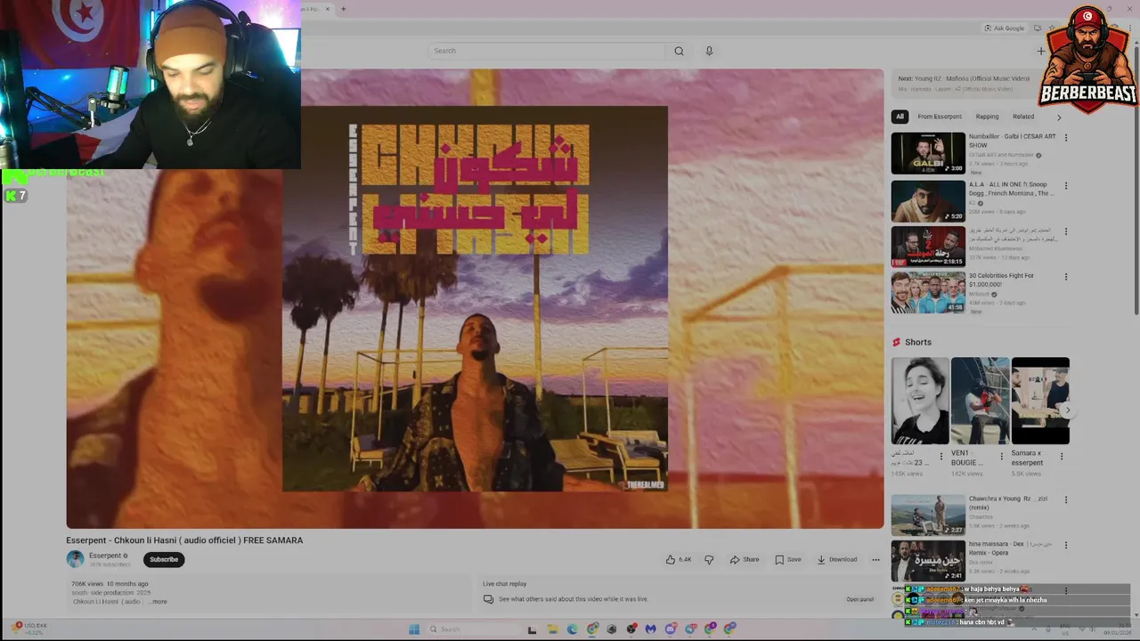Click Windows taskbar search box
This screenshot has height=641, width=1140.
[472, 629]
